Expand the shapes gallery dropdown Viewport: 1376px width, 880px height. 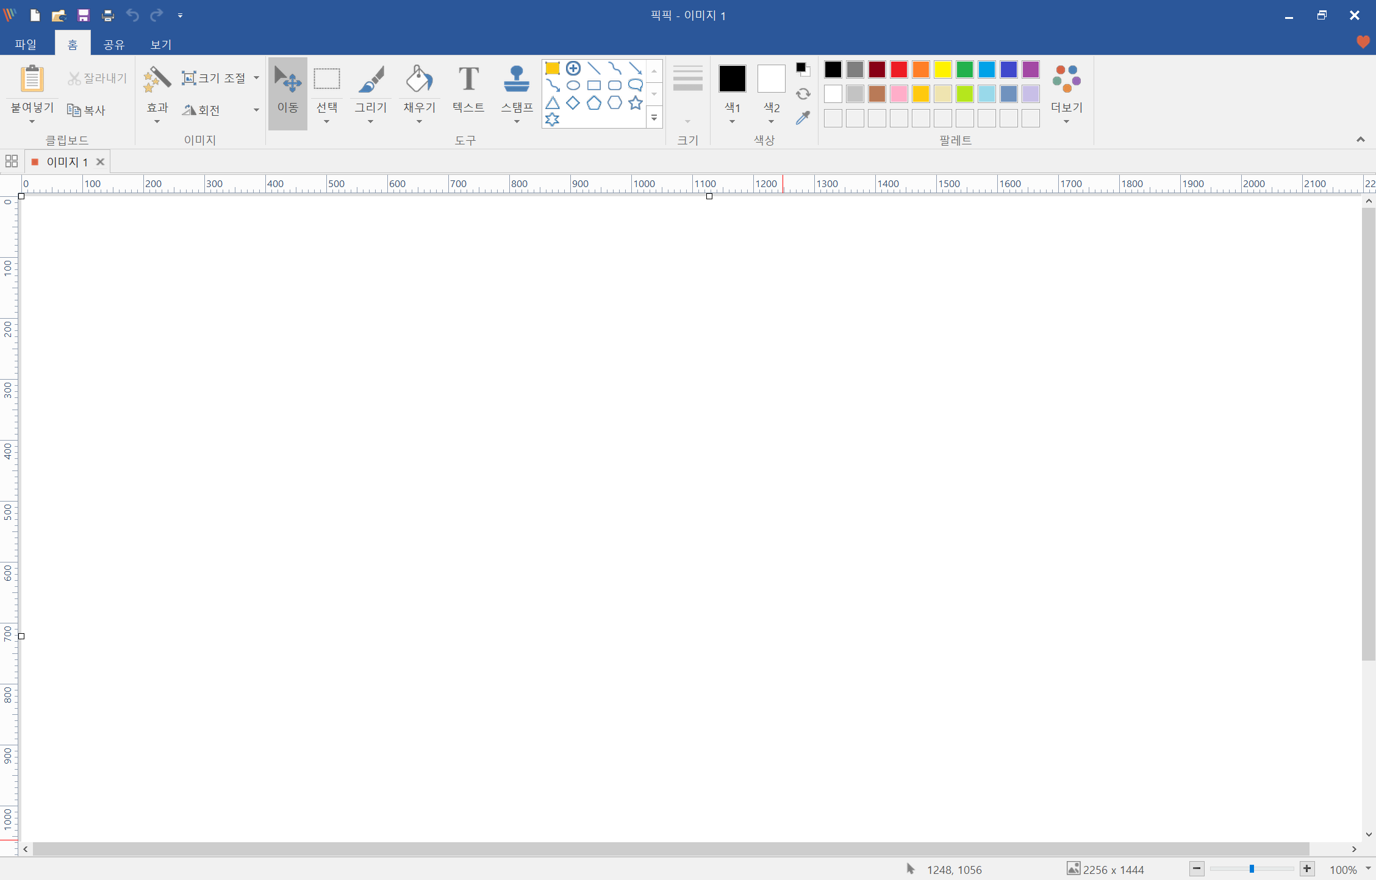(654, 118)
